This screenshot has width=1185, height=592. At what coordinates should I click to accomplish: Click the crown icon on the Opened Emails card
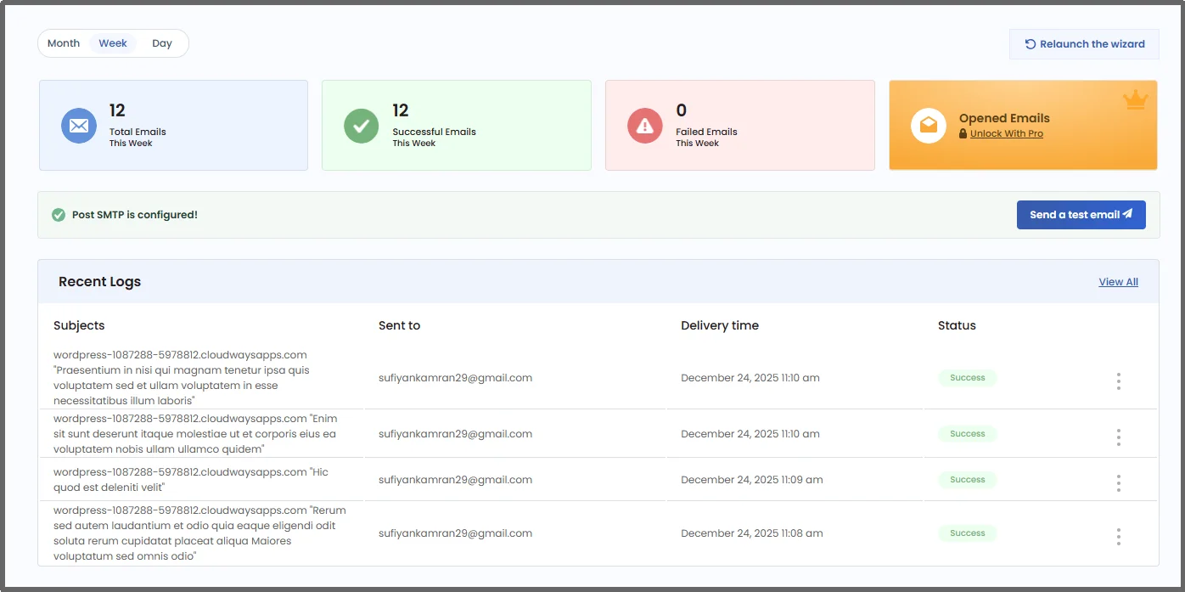click(1136, 99)
